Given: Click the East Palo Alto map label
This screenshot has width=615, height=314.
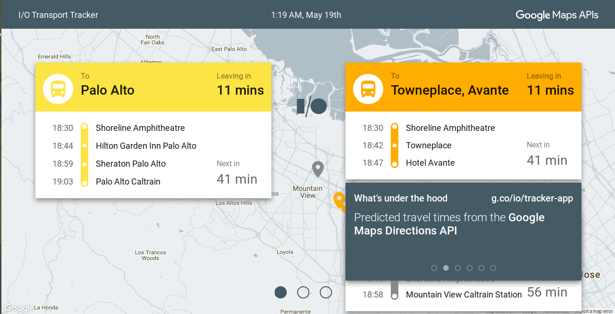Looking at the screenshot, I should tap(229, 49).
